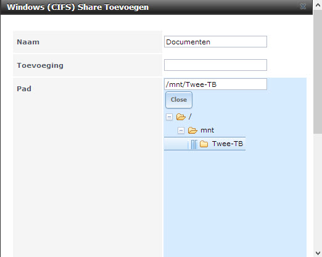Focus the Pad field showing /mnt/Twee-TB
This screenshot has height=257, width=322.
tap(215, 84)
